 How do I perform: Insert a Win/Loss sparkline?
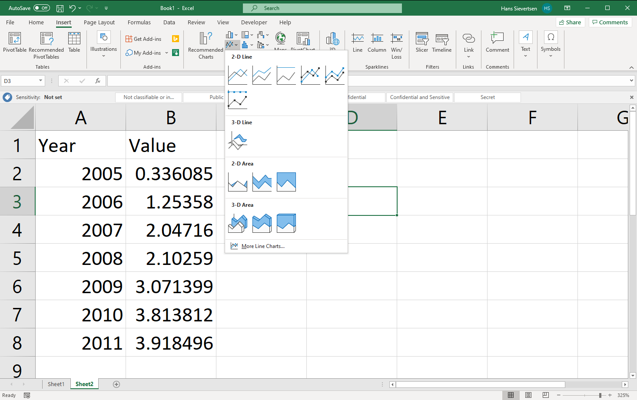tap(396, 46)
